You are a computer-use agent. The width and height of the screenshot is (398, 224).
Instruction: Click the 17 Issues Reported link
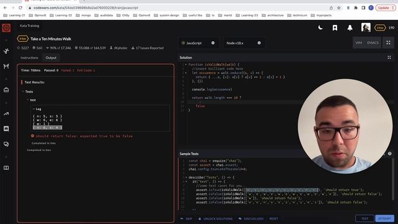click(147, 48)
